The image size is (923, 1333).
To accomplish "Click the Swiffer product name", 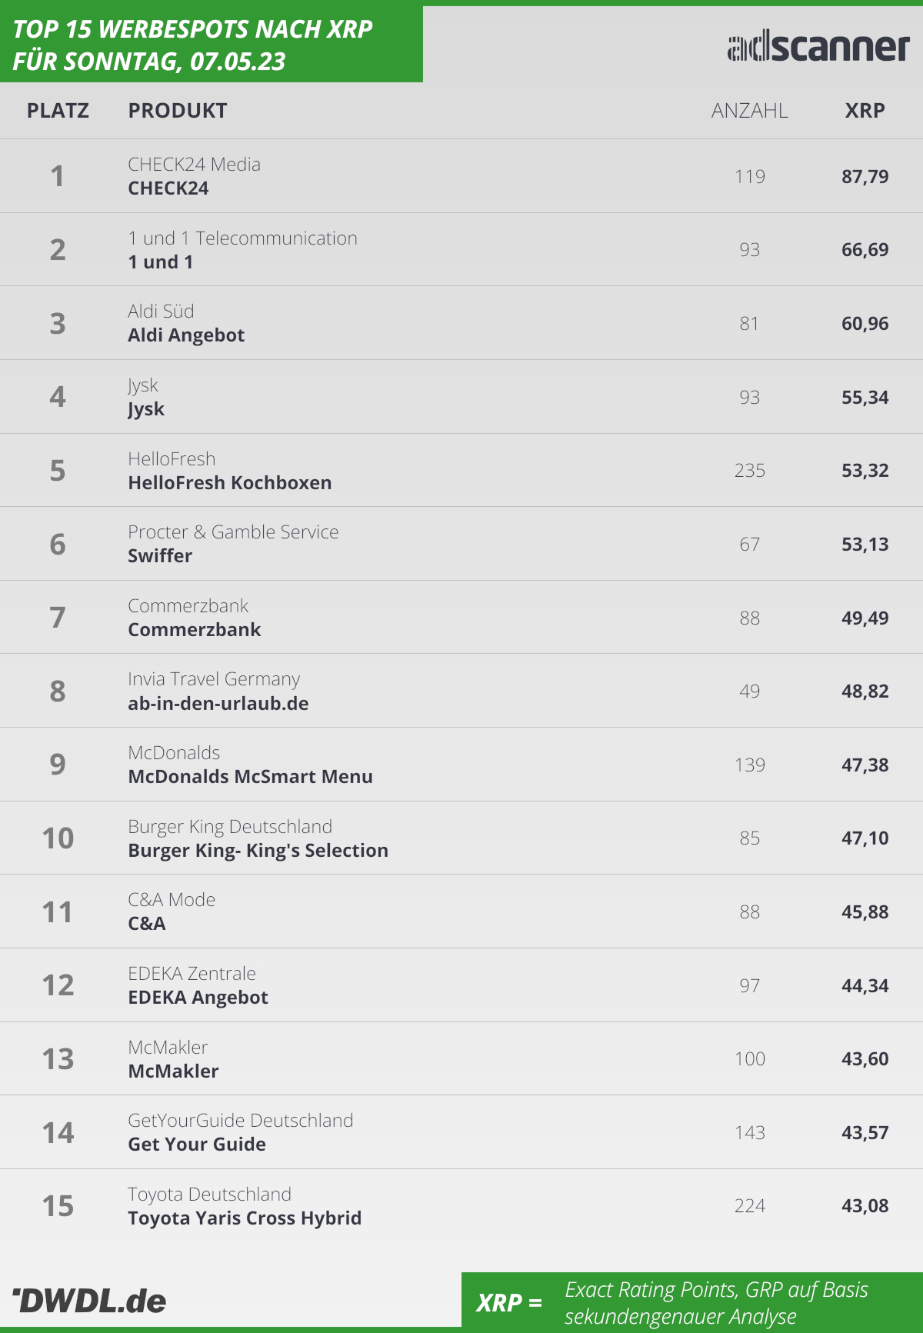I will click(160, 556).
